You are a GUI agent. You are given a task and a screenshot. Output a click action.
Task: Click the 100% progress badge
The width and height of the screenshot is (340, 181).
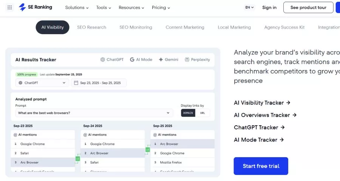[27, 75]
